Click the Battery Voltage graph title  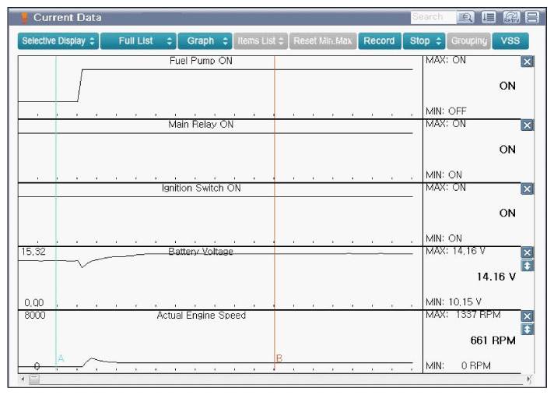pos(201,252)
